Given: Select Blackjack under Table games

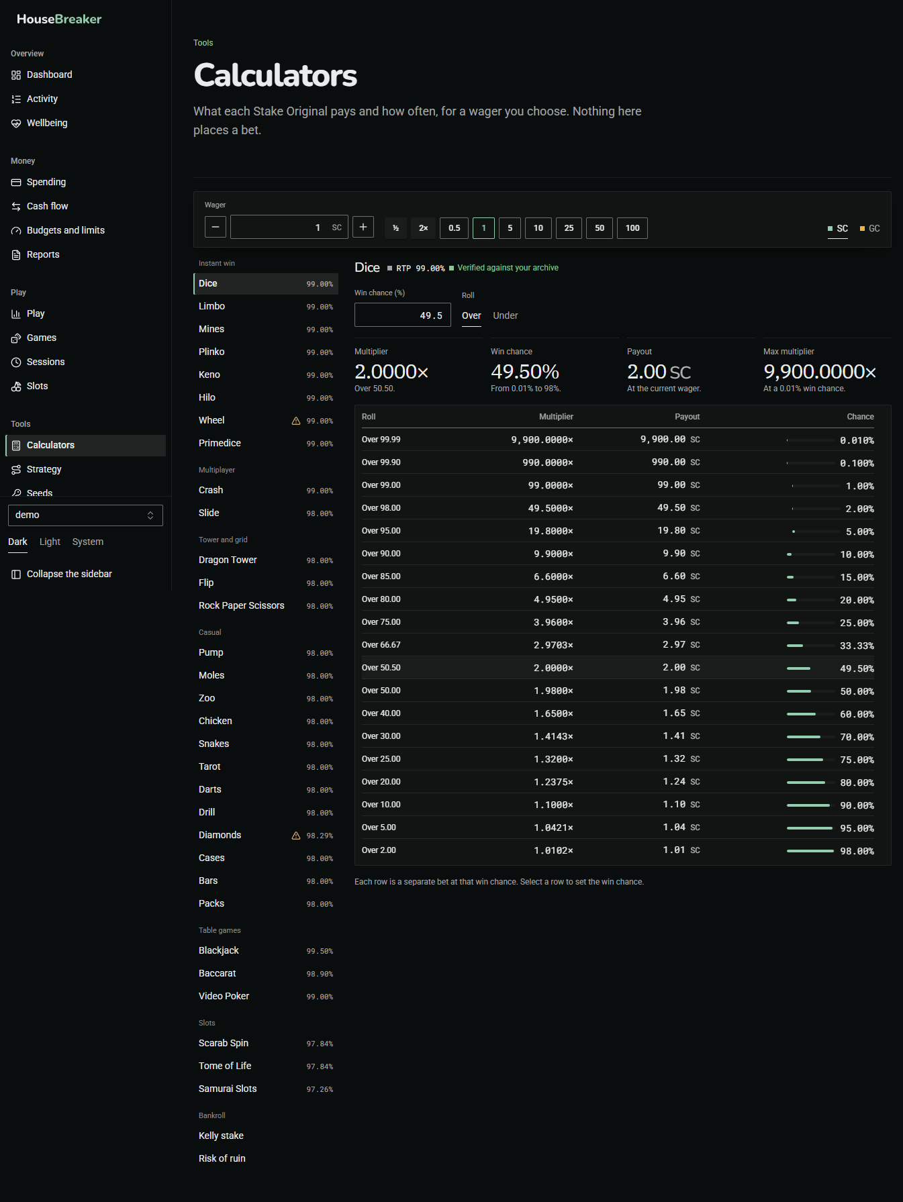Looking at the screenshot, I should click(x=266, y=951).
